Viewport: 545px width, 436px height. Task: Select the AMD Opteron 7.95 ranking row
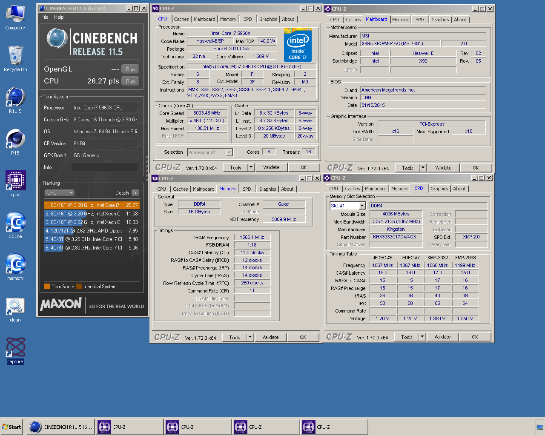pos(92,231)
